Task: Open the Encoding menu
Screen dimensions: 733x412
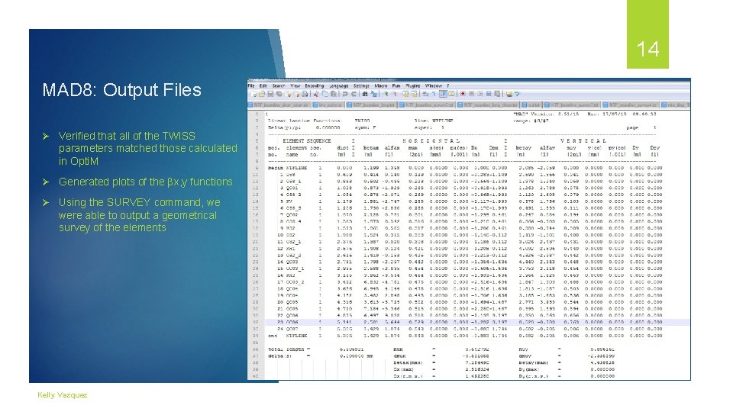Action: 315,86
